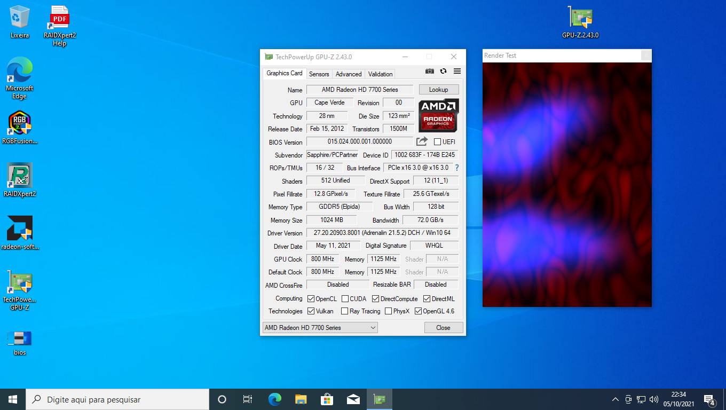Select the Graphics Card tab

pyautogui.click(x=285, y=74)
